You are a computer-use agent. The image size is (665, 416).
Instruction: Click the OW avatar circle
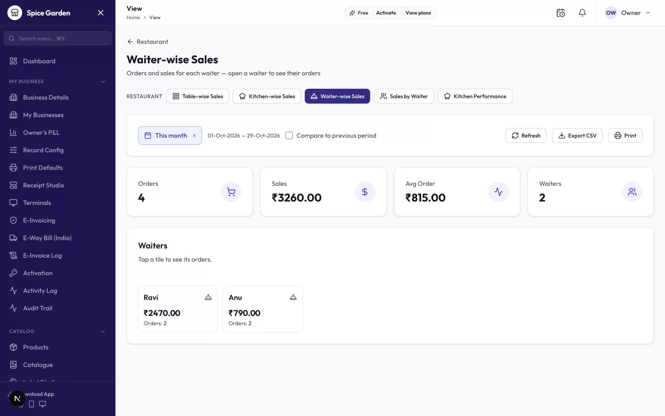[611, 13]
